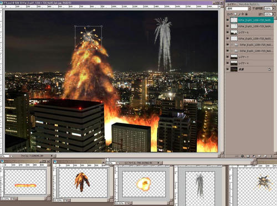Enable the lock image pixels brush icon
This screenshot has height=206, width=277.
239,14
